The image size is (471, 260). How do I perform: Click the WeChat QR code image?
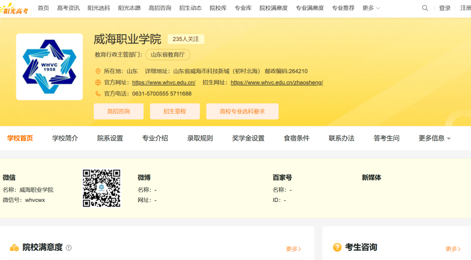click(101, 188)
